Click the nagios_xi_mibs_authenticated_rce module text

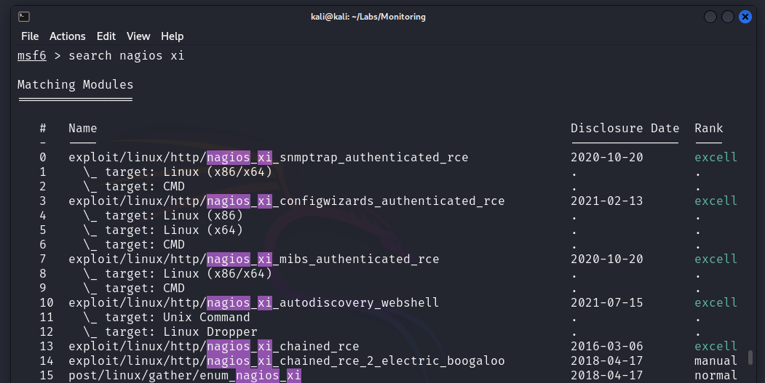[x=253, y=259]
